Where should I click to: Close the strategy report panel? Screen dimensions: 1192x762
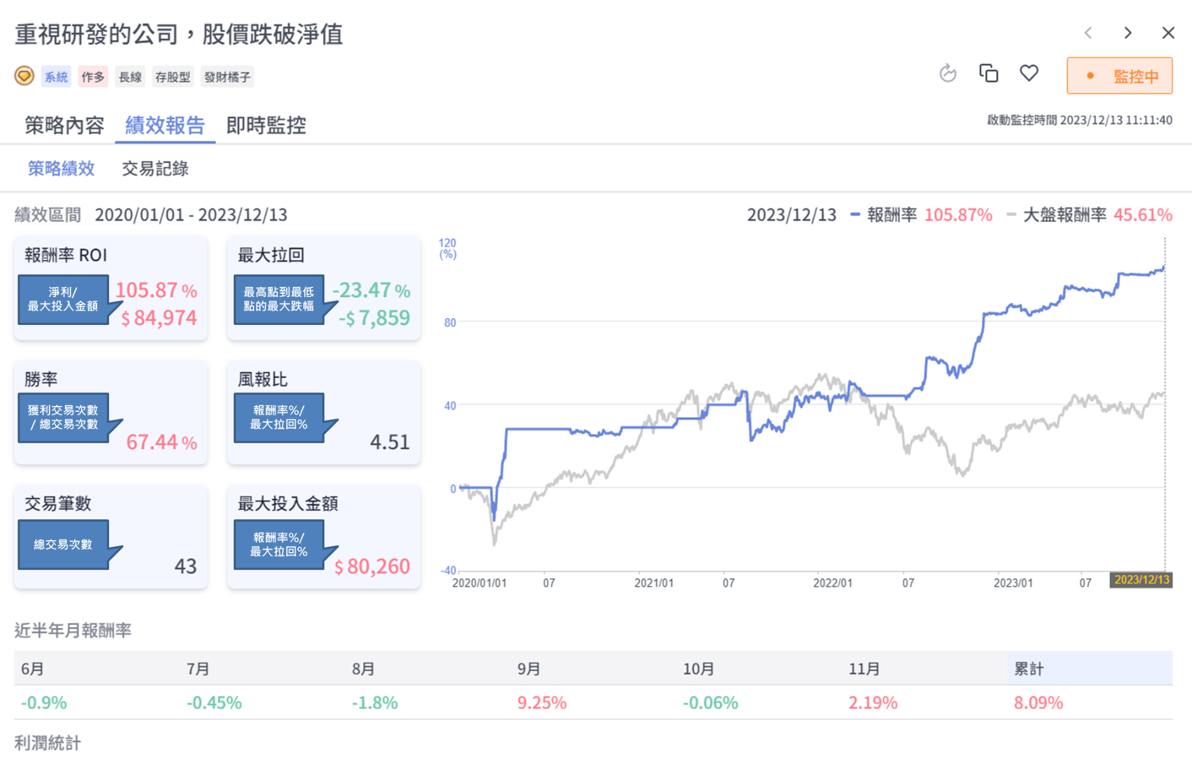pos(1168,33)
